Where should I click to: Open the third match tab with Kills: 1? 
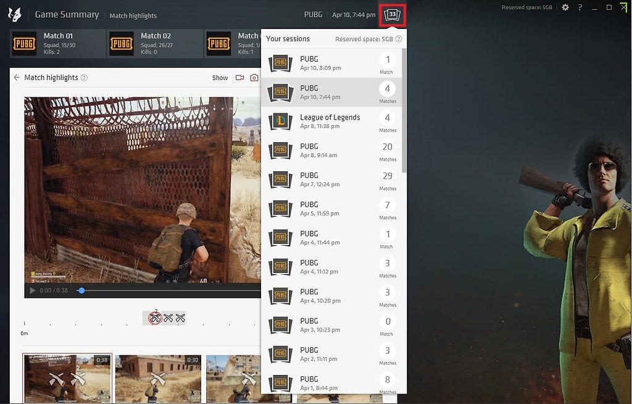tap(233, 44)
